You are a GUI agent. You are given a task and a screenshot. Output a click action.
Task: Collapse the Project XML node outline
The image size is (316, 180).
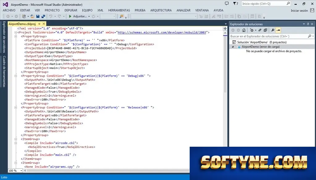point(15,32)
